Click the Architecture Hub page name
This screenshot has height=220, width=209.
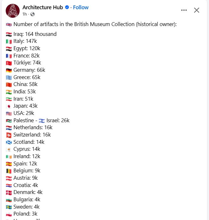43,7
